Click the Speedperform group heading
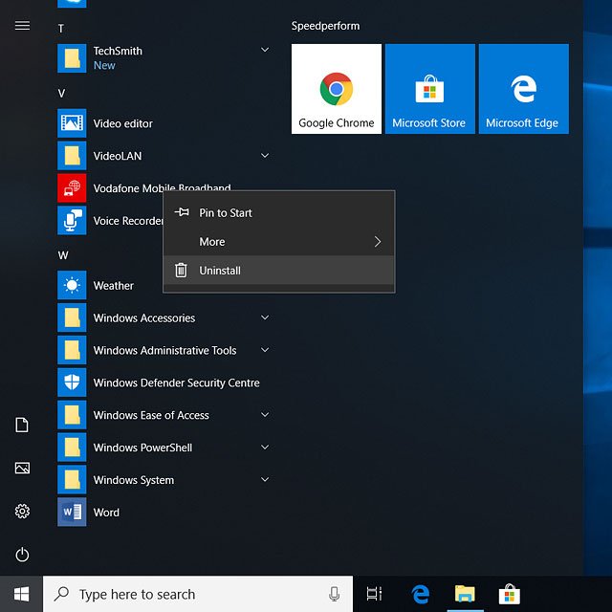The height and width of the screenshot is (612, 612). point(325,26)
